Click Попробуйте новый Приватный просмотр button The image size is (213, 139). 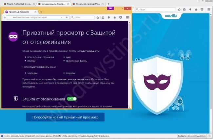[x=65, y=117]
